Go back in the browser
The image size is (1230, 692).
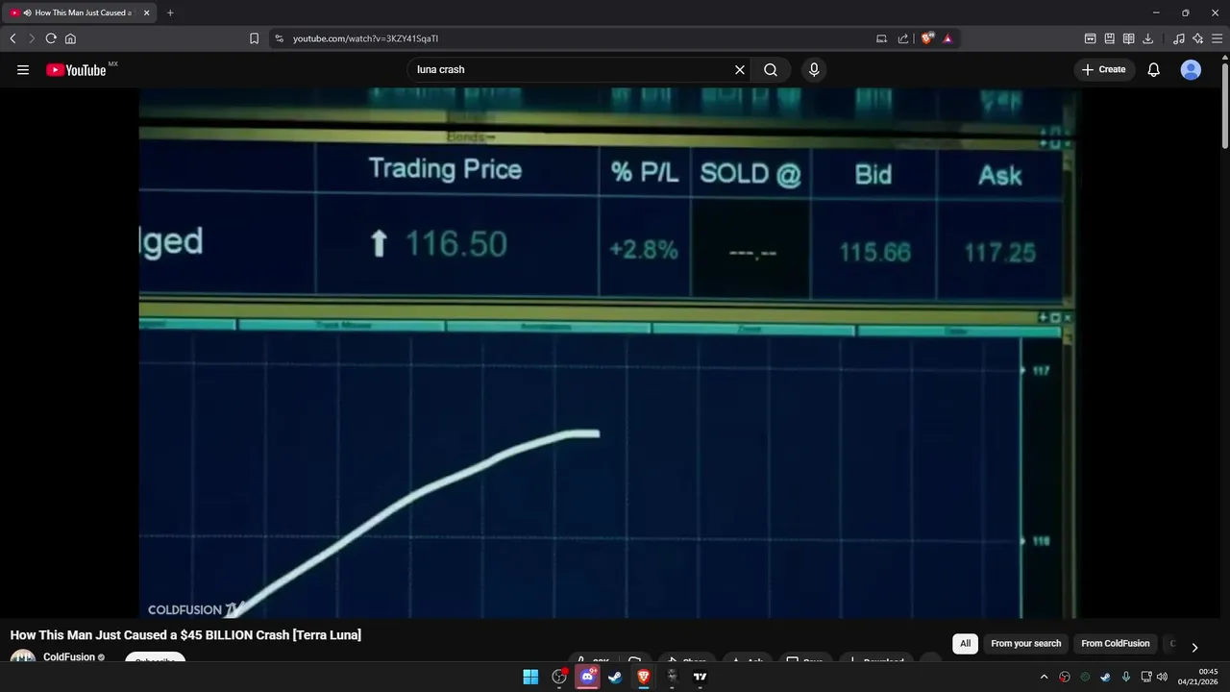pos(12,38)
